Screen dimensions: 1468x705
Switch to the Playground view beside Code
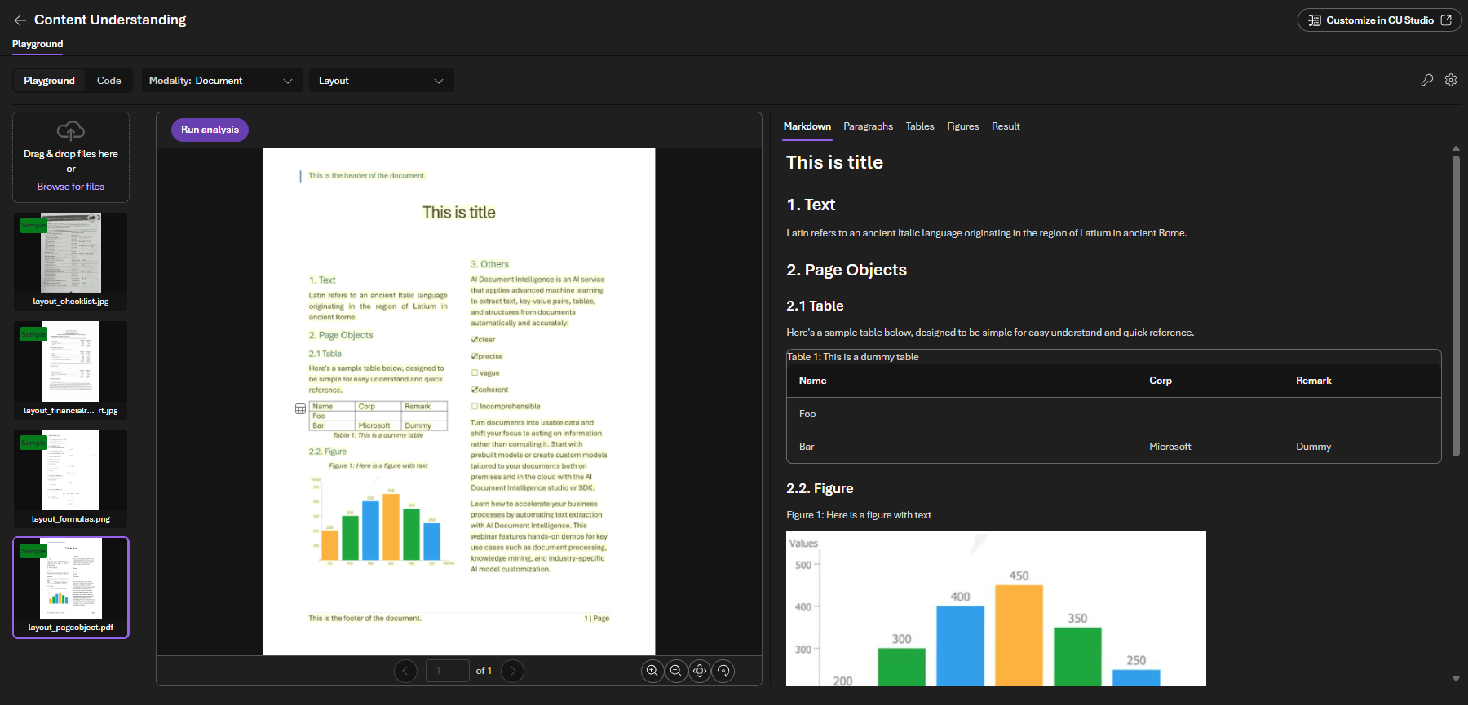(x=49, y=81)
